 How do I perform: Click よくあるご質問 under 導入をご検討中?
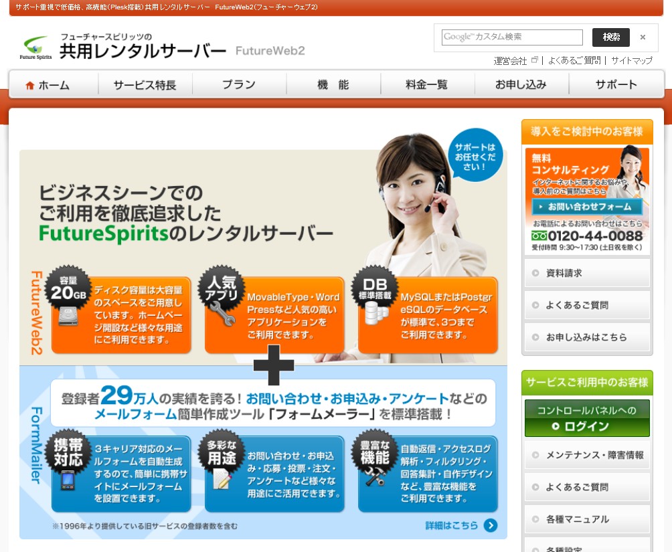[x=587, y=305]
